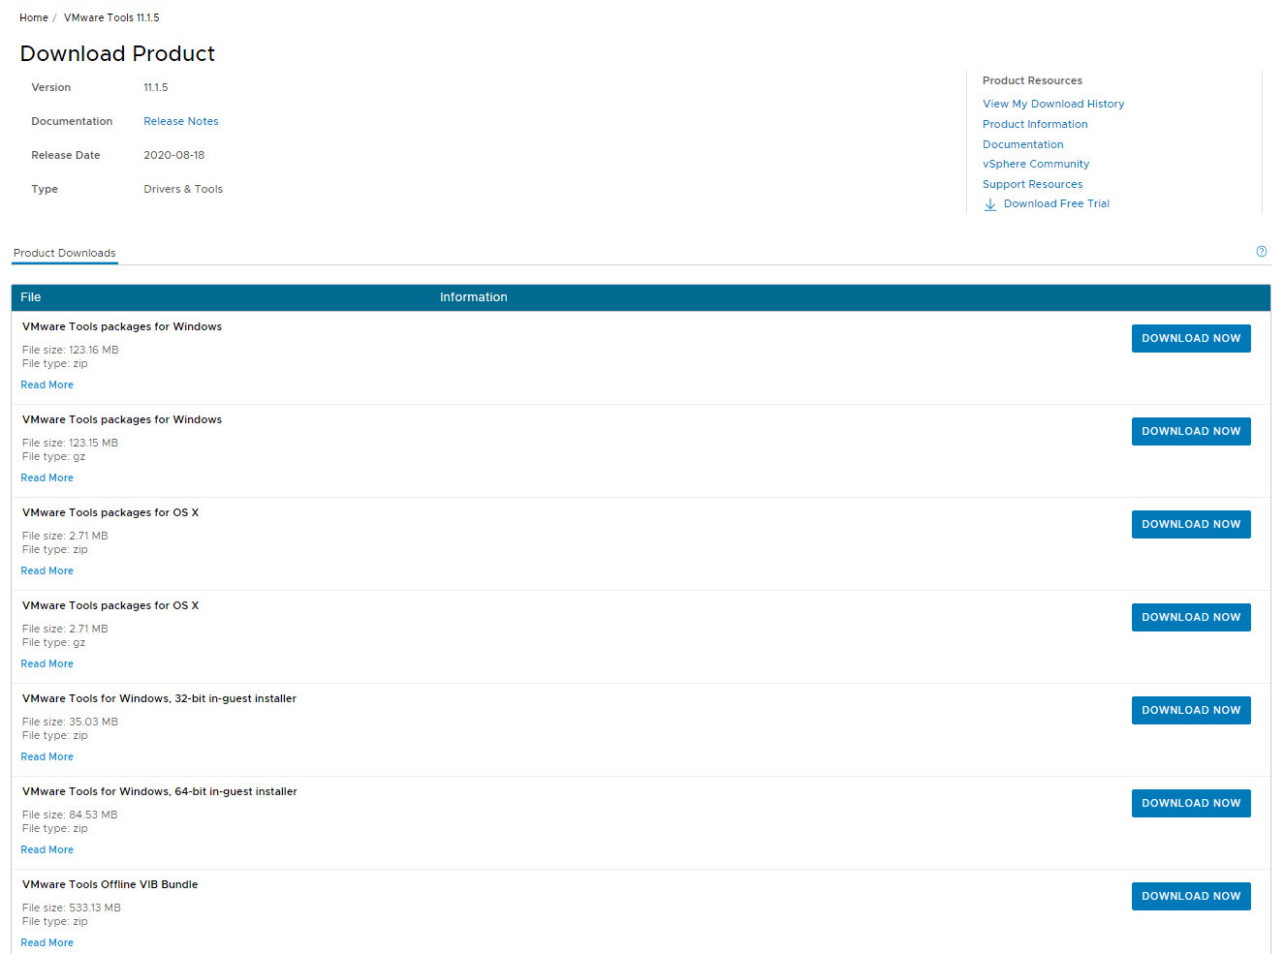Image resolution: width=1285 pixels, height=954 pixels.
Task: Download the 32-bit in-guest installer
Action: pyautogui.click(x=1191, y=710)
